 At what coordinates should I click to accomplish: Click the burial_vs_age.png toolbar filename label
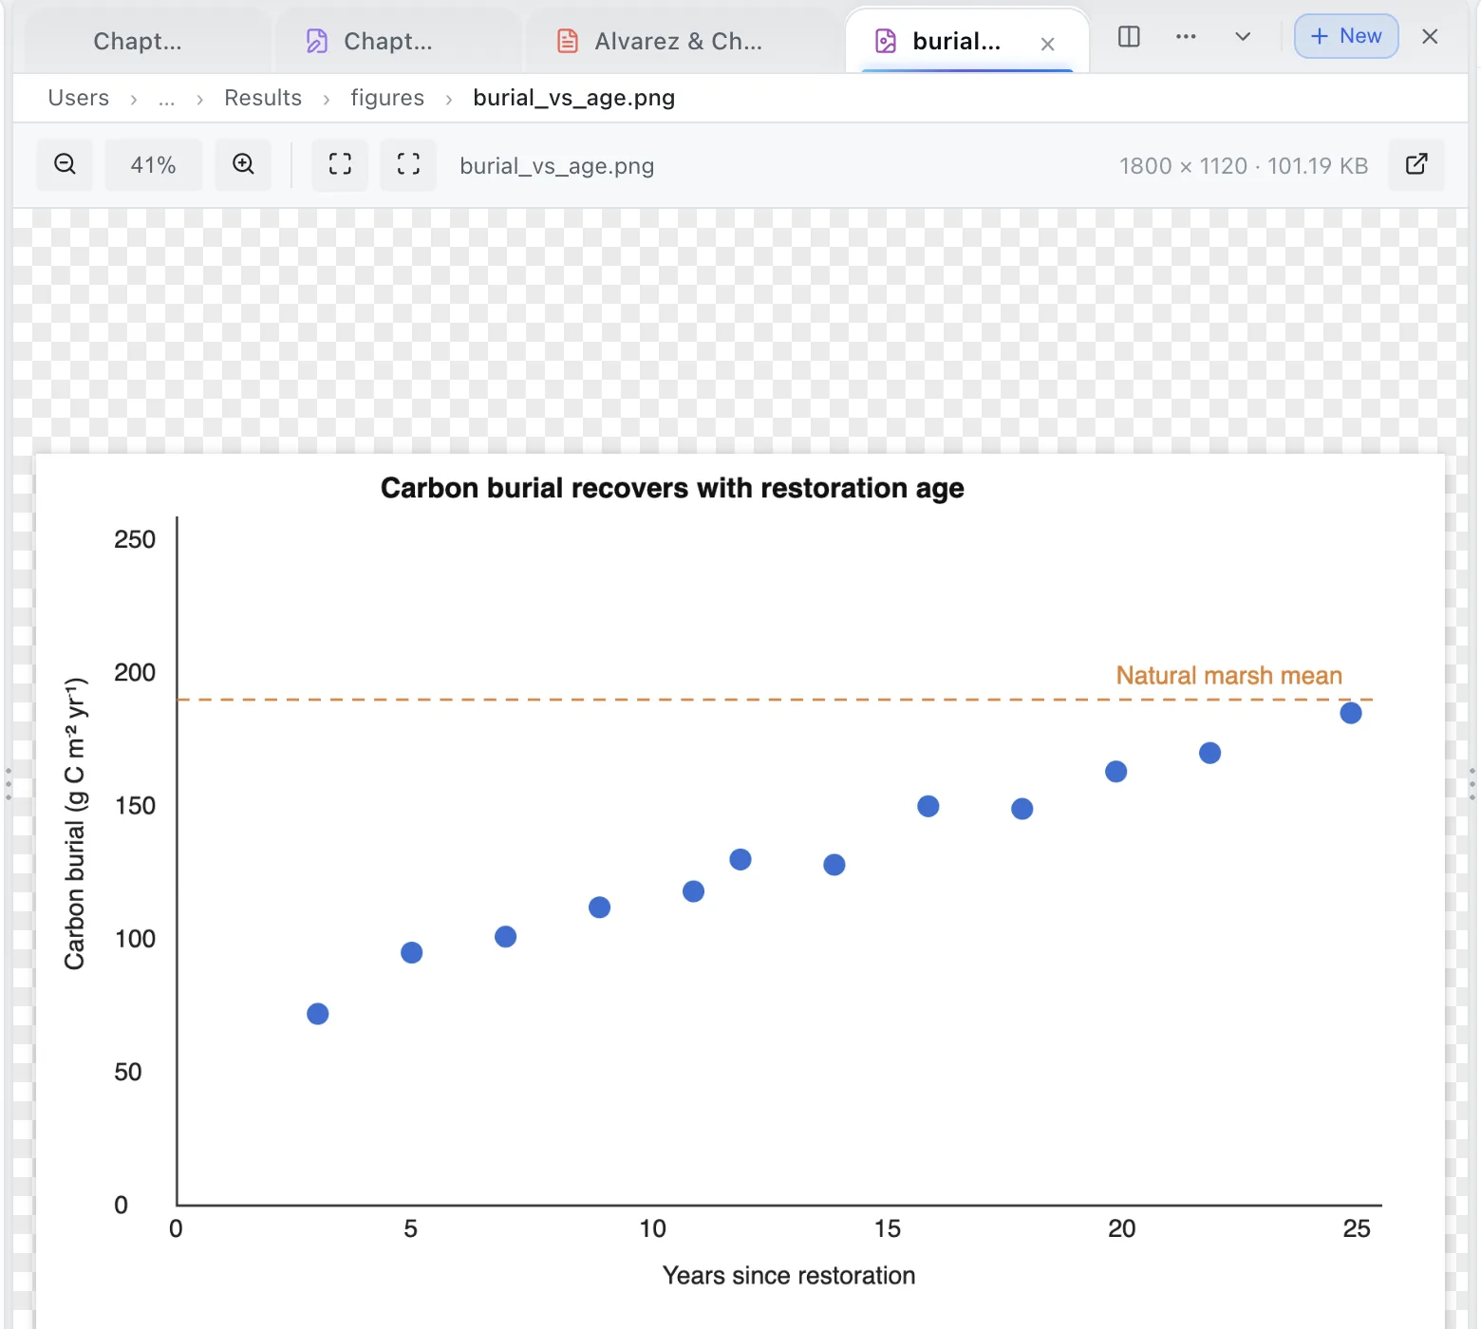pyautogui.click(x=557, y=166)
